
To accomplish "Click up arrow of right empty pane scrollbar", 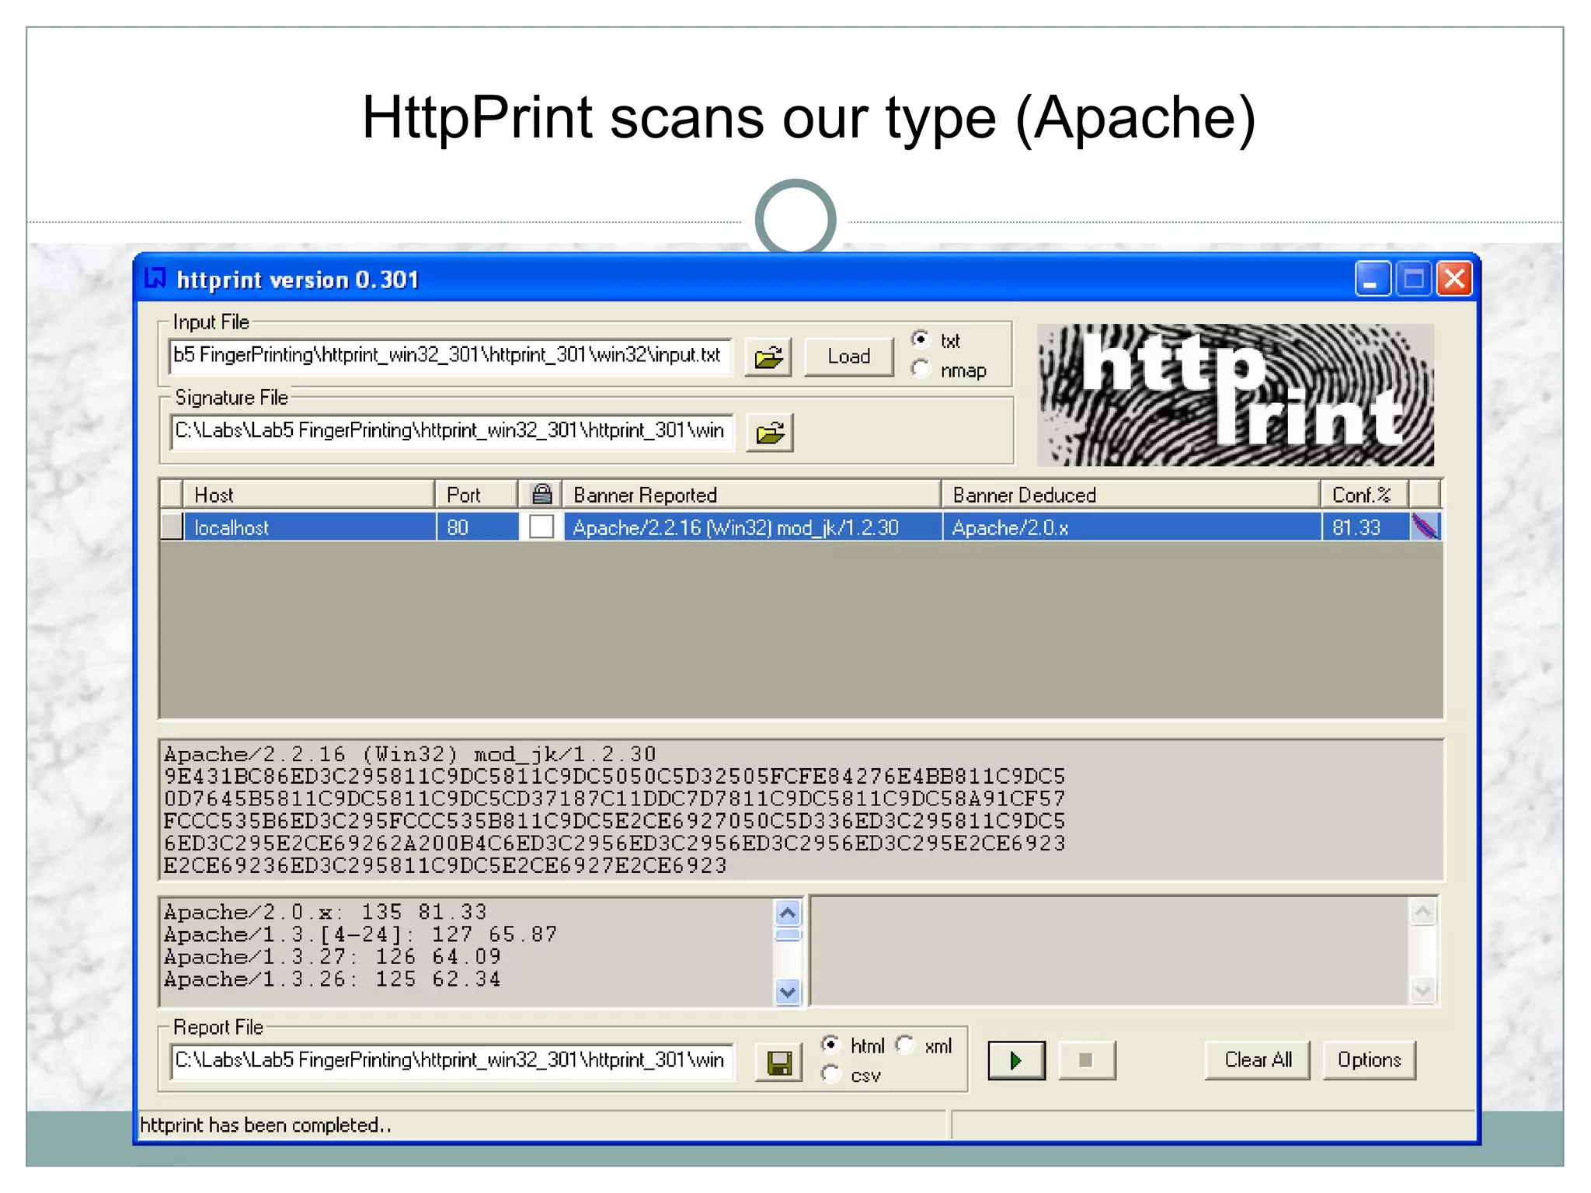I will (1422, 911).
